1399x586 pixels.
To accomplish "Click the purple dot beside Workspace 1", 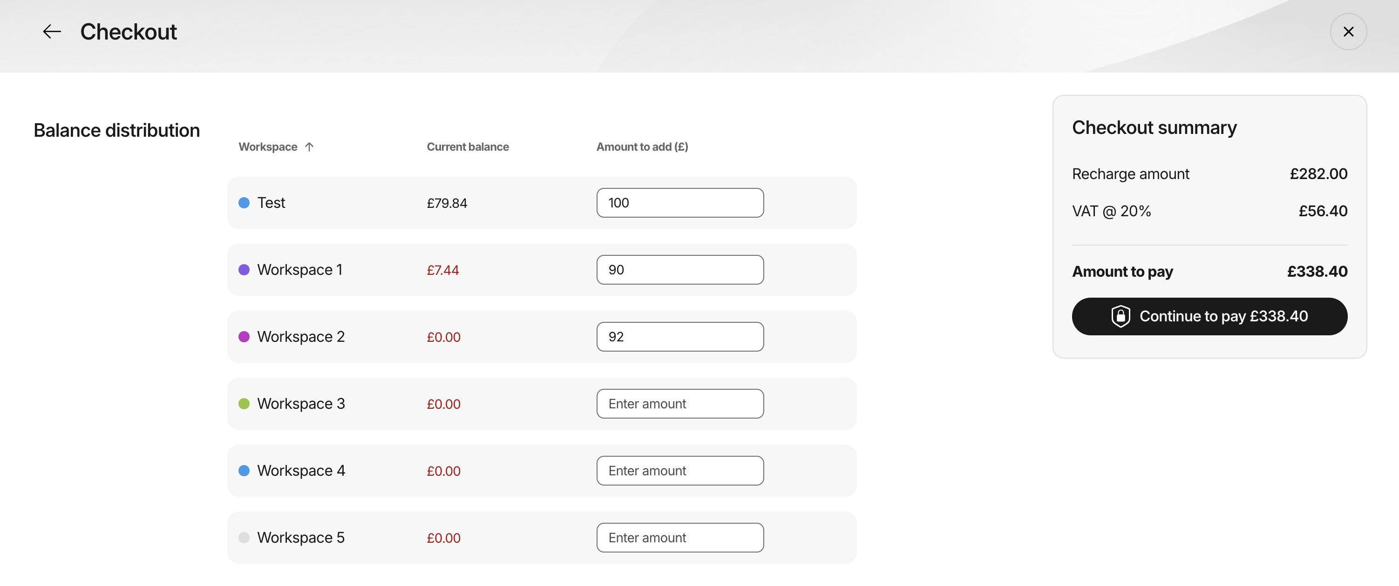I will tap(244, 270).
